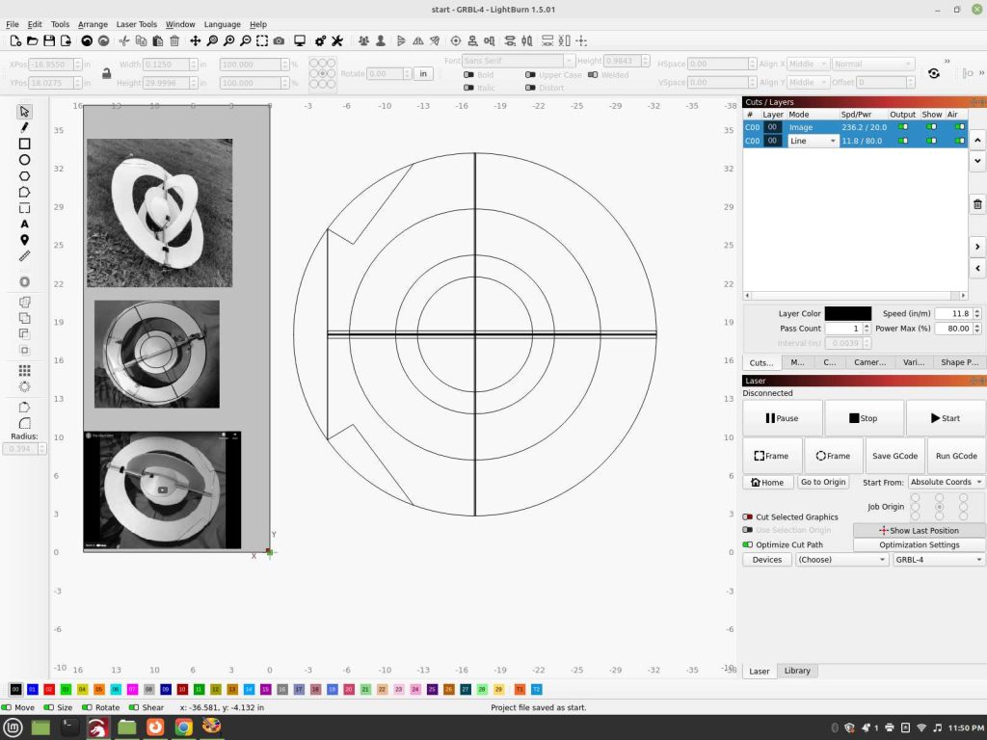
Task: Click the Save GCode button
Action: 894,456
